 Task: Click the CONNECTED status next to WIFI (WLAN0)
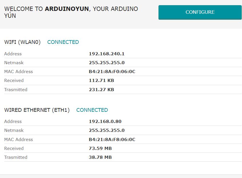[63, 42]
